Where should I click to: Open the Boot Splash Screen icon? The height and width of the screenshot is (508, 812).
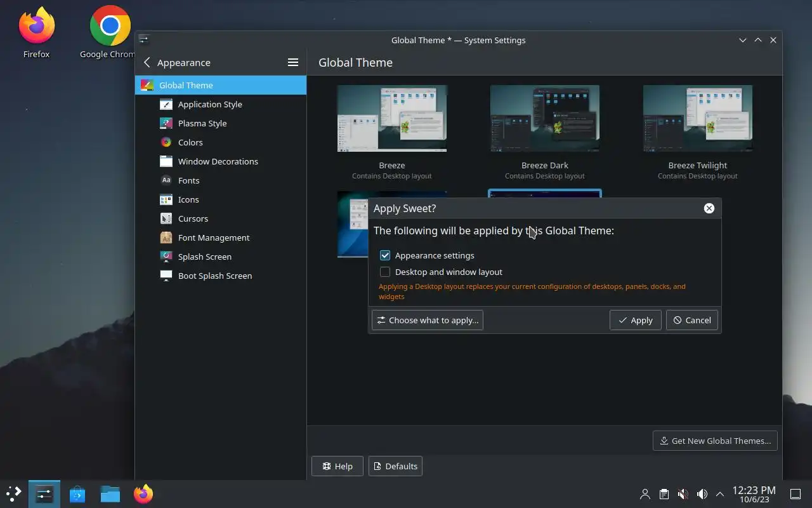pyautogui.click(x=166, y=276)
